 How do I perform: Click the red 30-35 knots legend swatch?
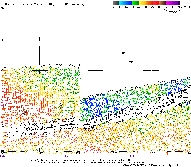click(x=156, y=3)
